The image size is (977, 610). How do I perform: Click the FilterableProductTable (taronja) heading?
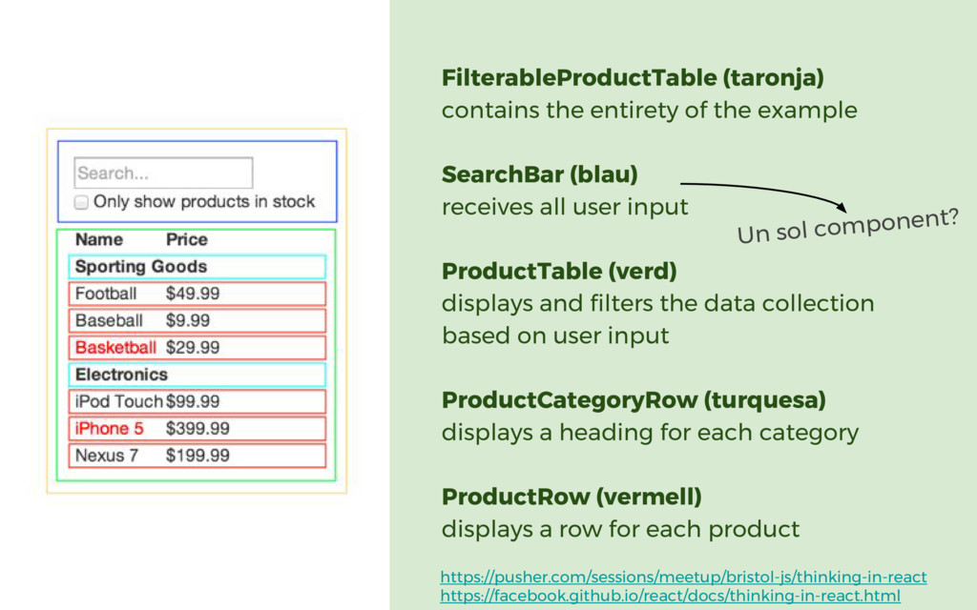coord(634,78)
